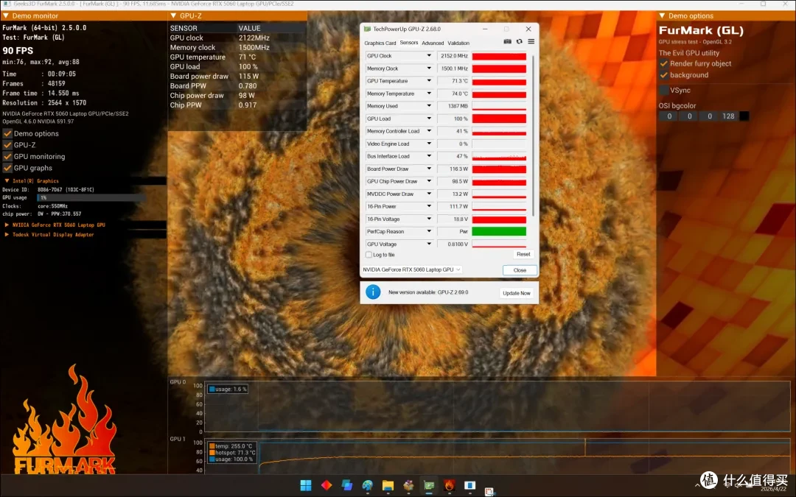Open the Memory Controller Load dropdown

429,131
